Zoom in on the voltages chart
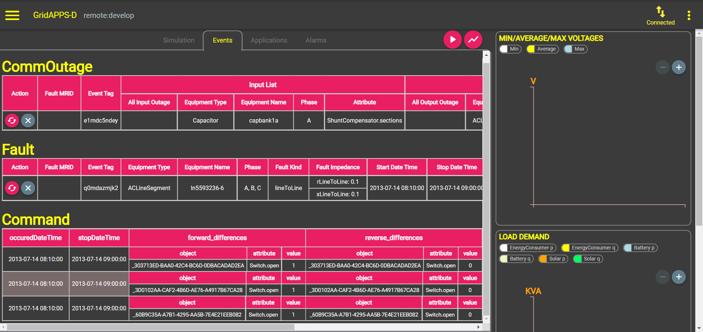The height and width of the screenshot is (332, 703). [x=679, y=67]
